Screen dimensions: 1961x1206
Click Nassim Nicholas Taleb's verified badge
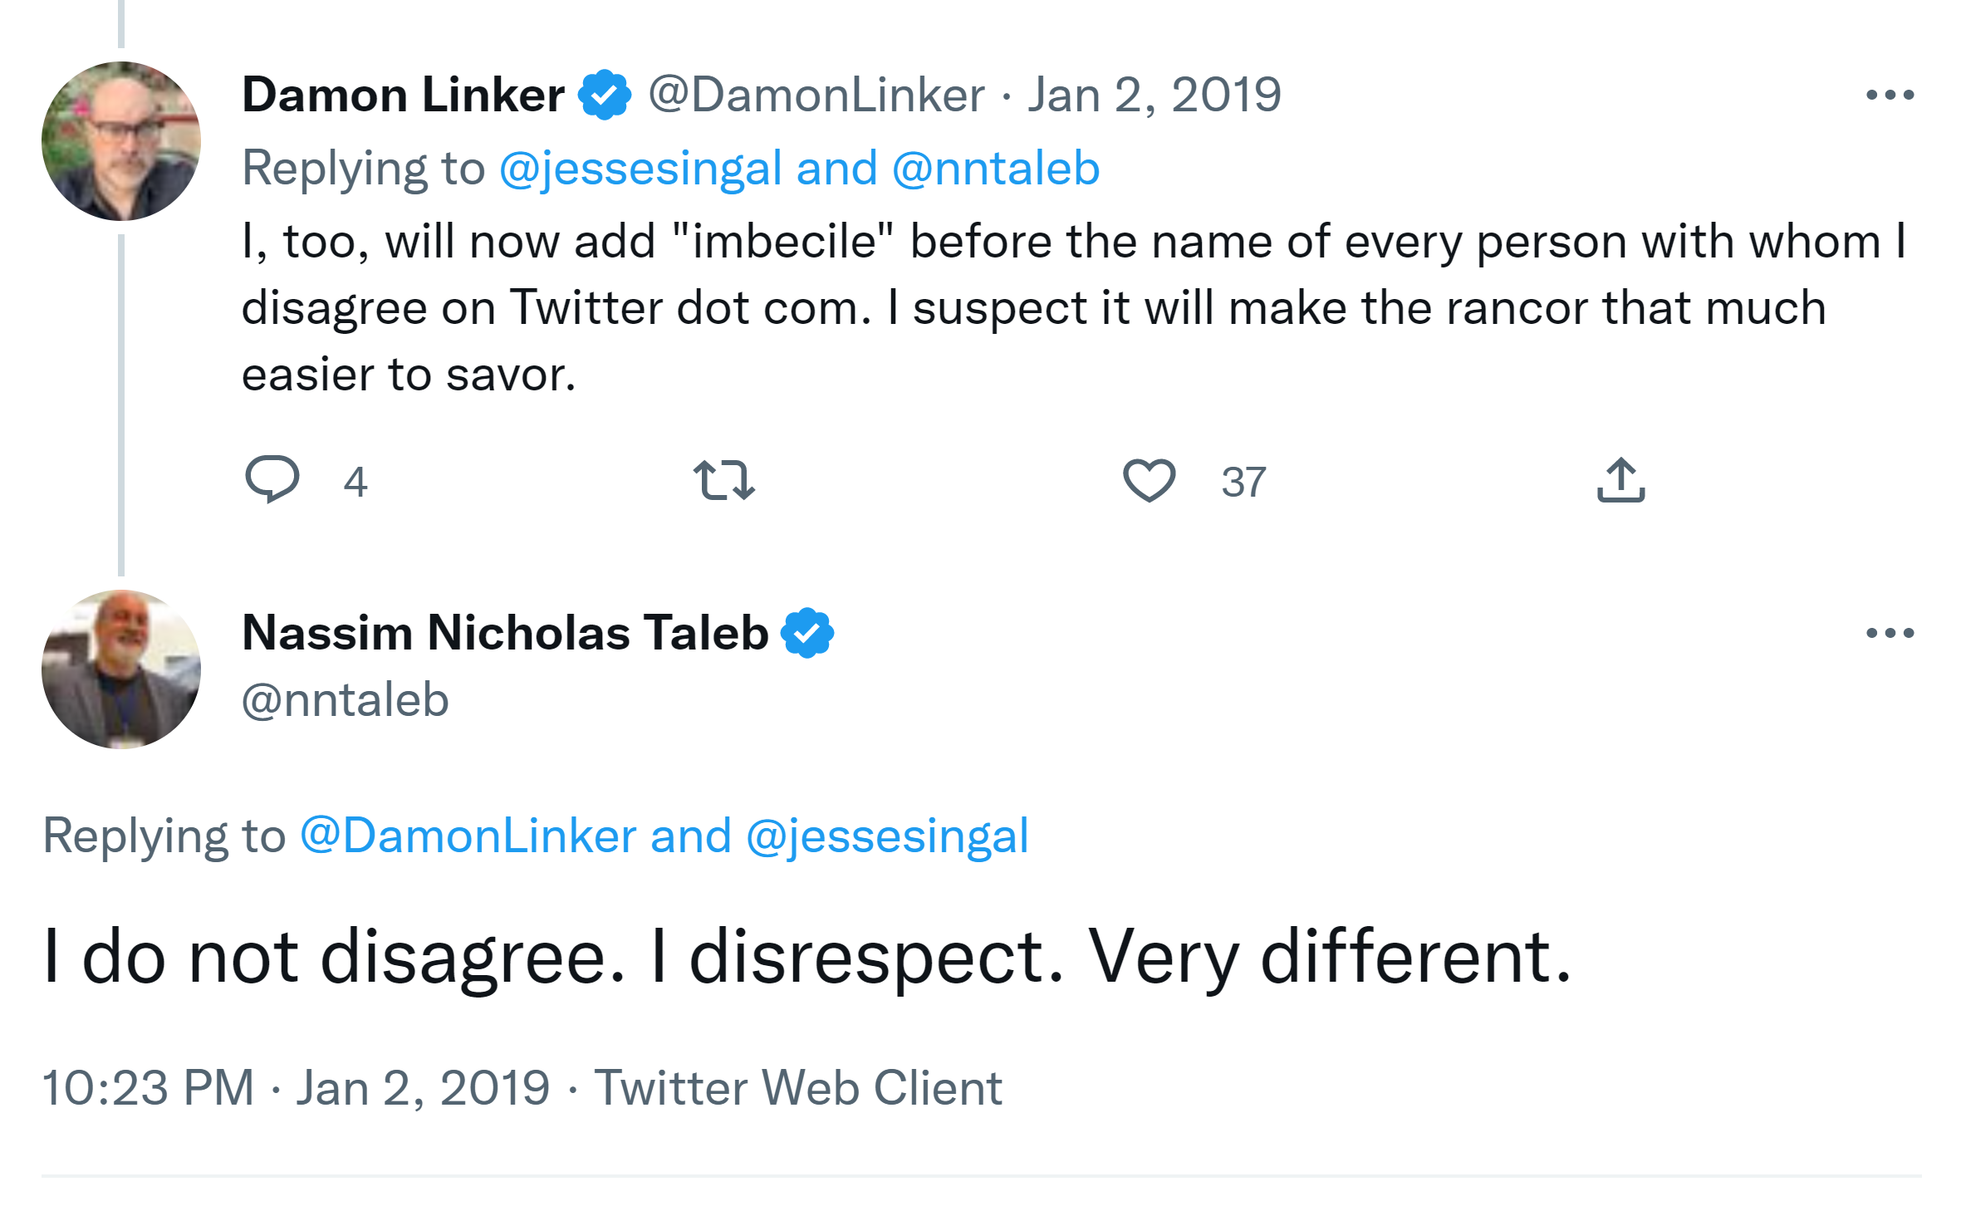coord(807,633)
